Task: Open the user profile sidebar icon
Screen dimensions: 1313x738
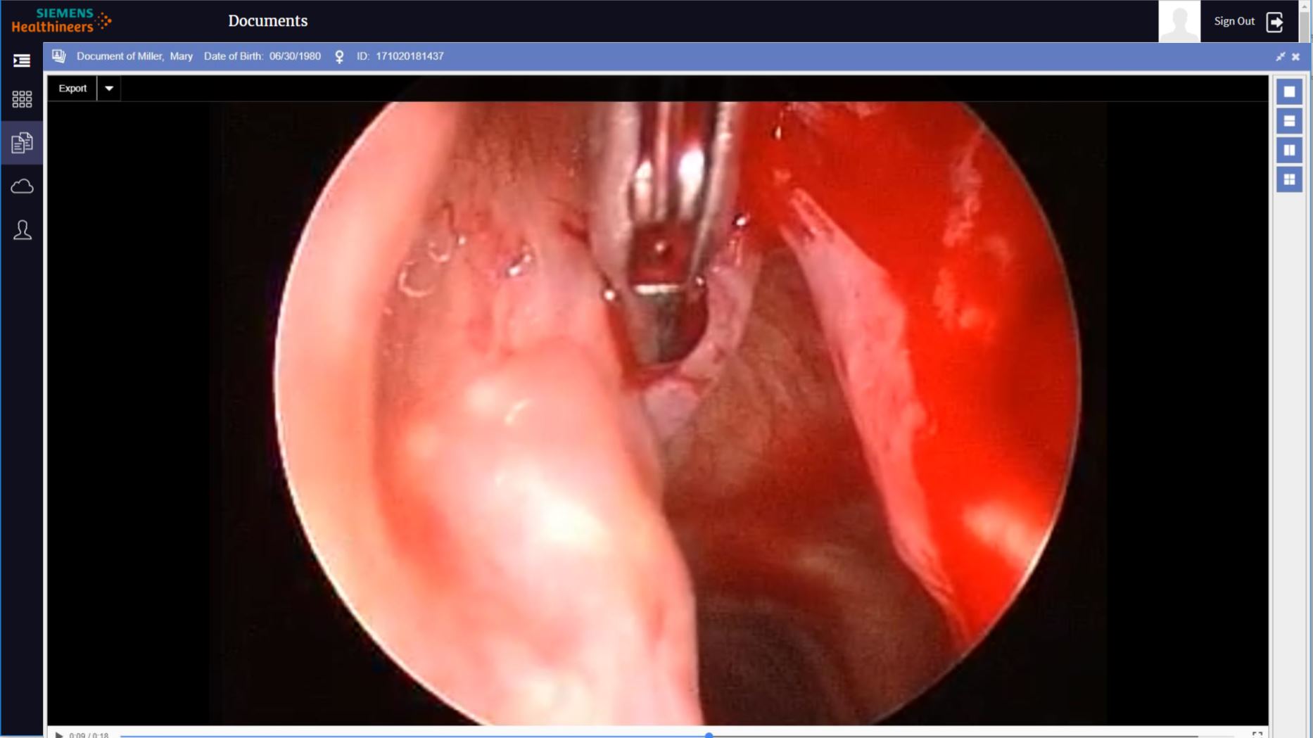Action: coord(22,230)
